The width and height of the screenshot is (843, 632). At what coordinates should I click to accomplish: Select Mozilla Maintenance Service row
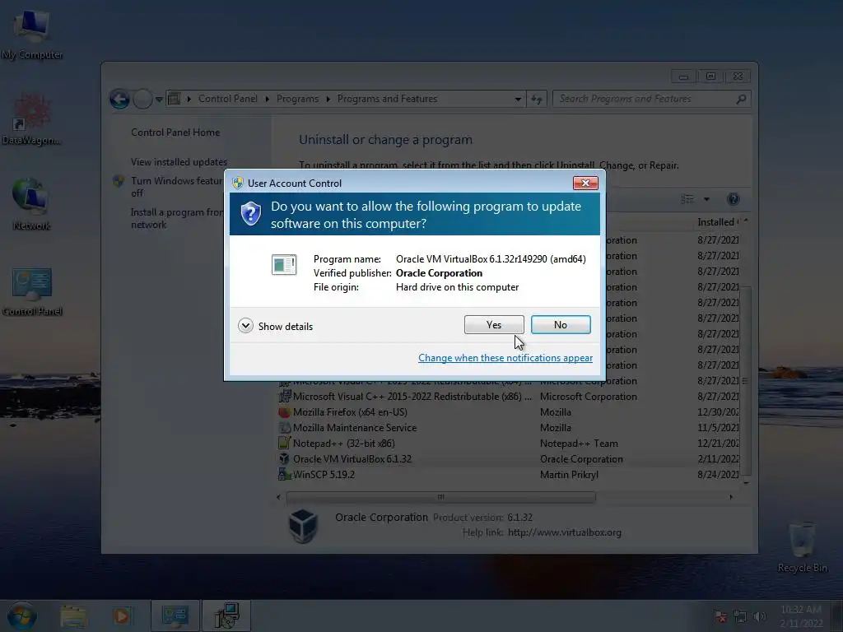coord(509,428)
